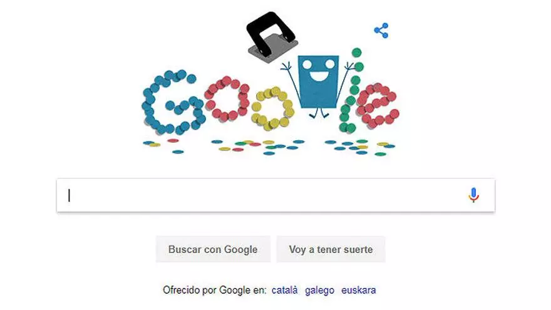The image size is (551, 310).
Task: Click the paper character's tiny legs
Action: (319, 113)
